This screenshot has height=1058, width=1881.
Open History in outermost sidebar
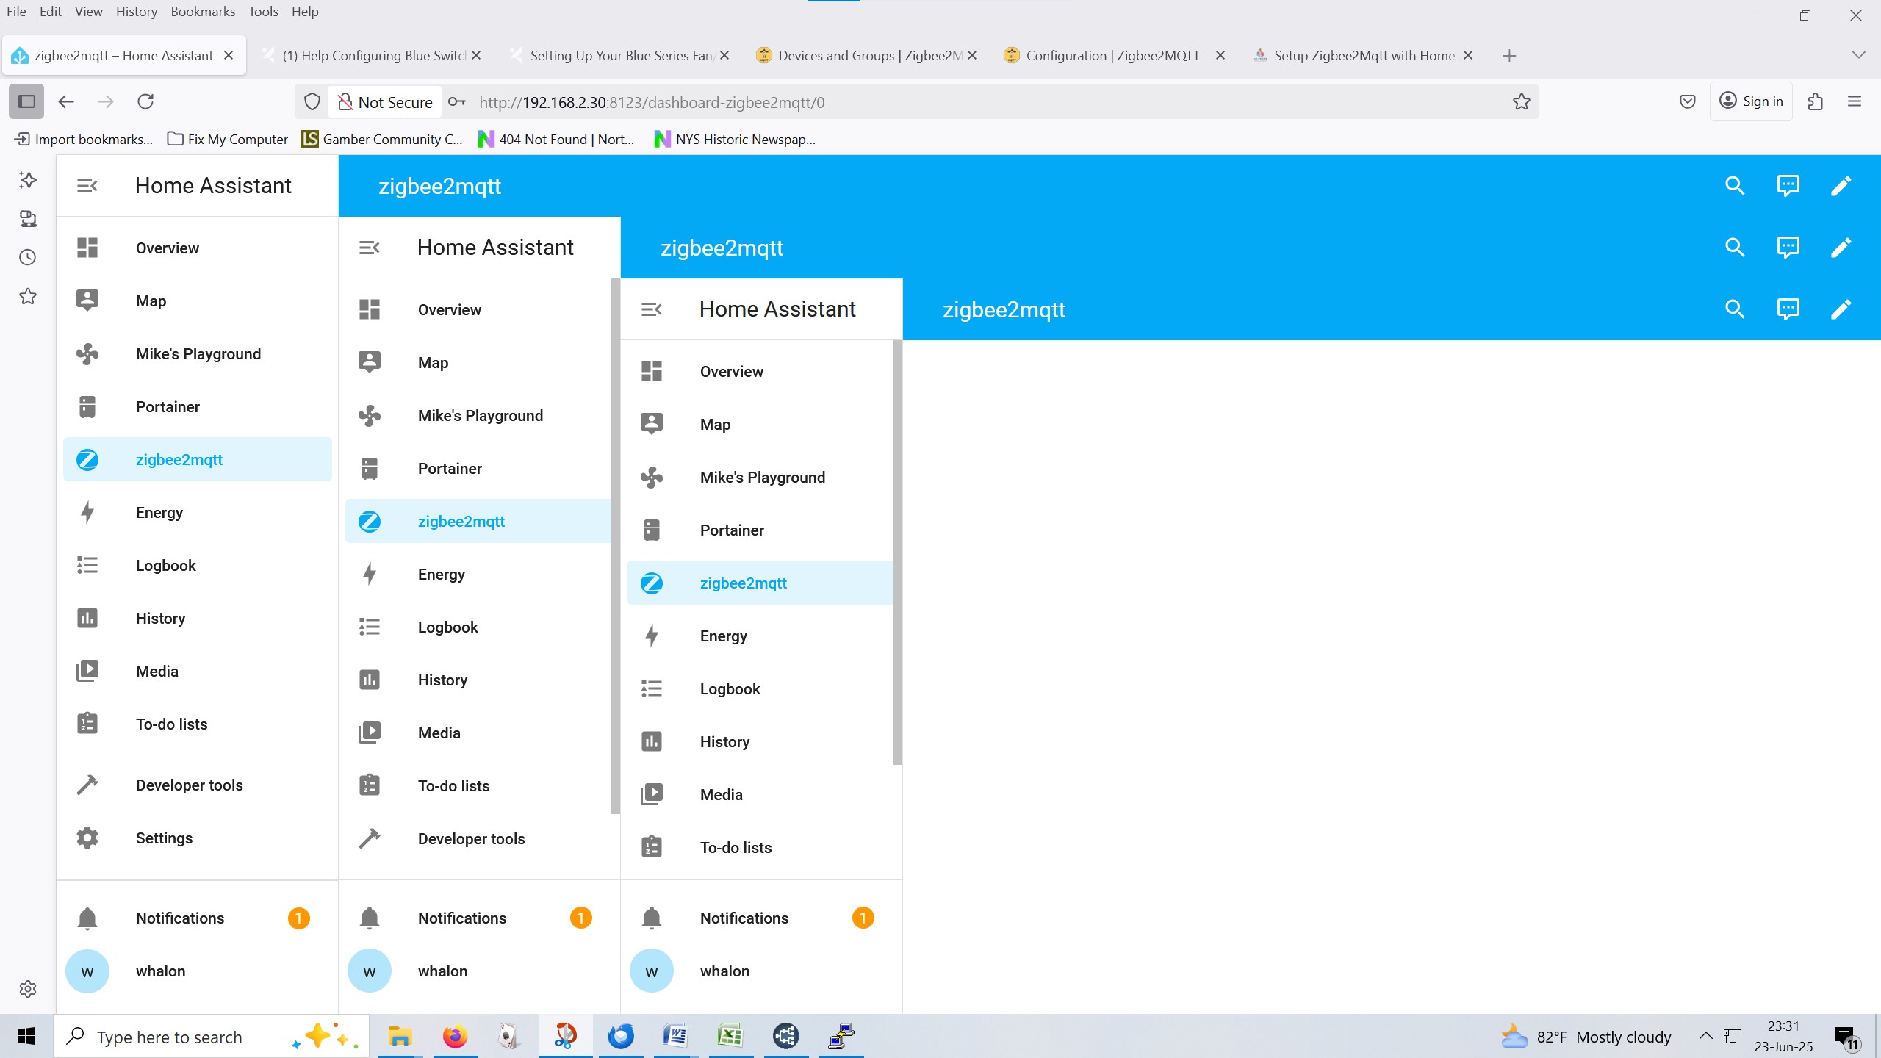pyautogui.click(x=197, y=618)
